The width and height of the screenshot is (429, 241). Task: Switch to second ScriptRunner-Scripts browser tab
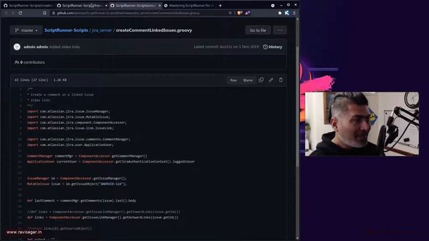tap(80, 5)
